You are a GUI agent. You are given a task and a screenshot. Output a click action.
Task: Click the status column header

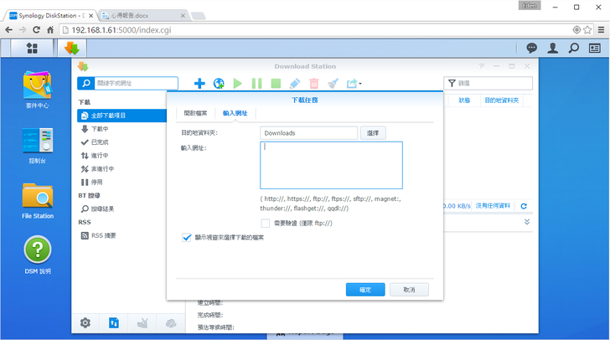[464, 100]
